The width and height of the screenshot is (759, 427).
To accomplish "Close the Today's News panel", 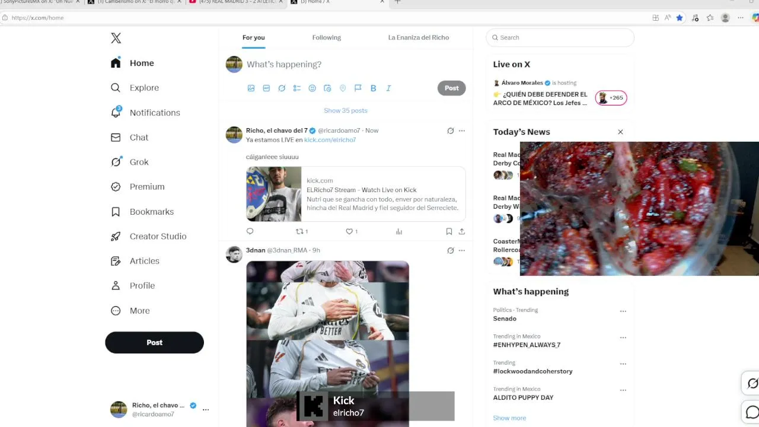I will pyautogui.click(x=620, y=132).
